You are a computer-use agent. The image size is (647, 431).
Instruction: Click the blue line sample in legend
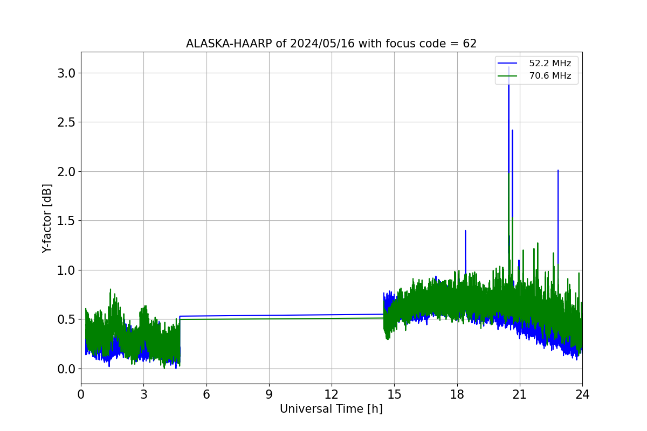pos(508,64)
